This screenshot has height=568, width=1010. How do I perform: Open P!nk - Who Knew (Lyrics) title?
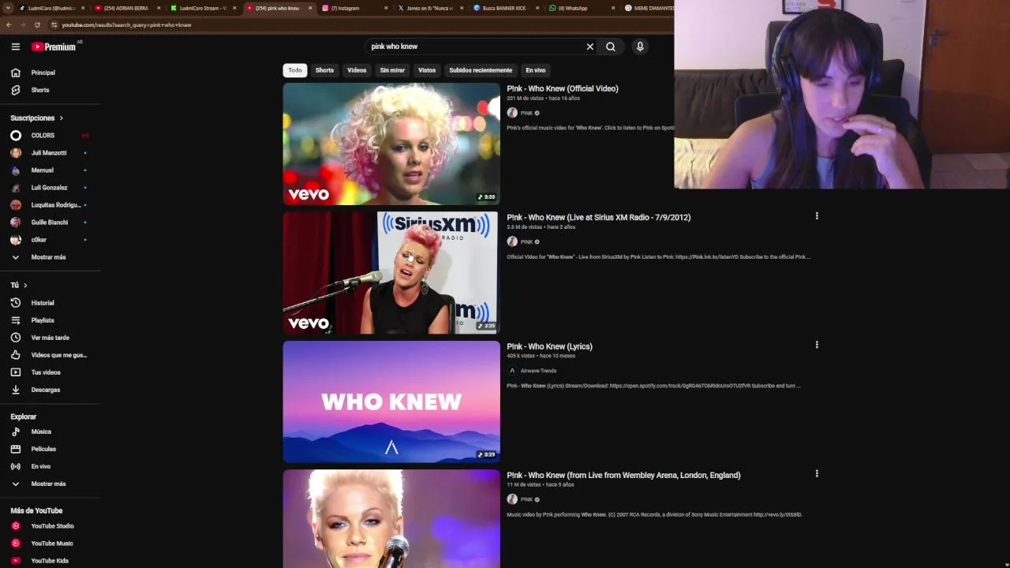[549, 346]
